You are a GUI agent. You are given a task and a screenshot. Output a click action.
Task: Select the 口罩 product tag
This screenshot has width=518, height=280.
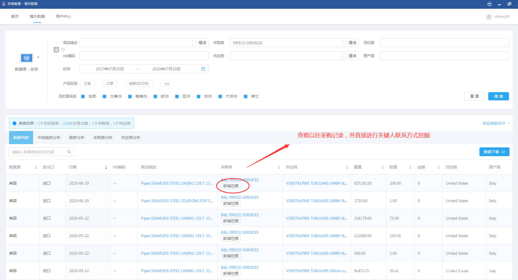(110, 83)
